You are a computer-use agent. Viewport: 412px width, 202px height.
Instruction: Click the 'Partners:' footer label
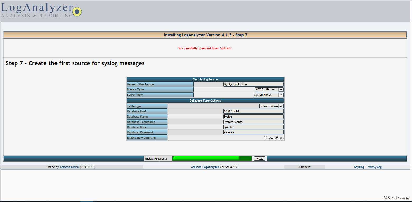pyautogui.click(x=305, y=167)
